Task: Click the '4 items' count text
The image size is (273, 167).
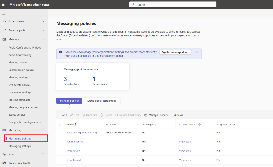Action: 179,115
